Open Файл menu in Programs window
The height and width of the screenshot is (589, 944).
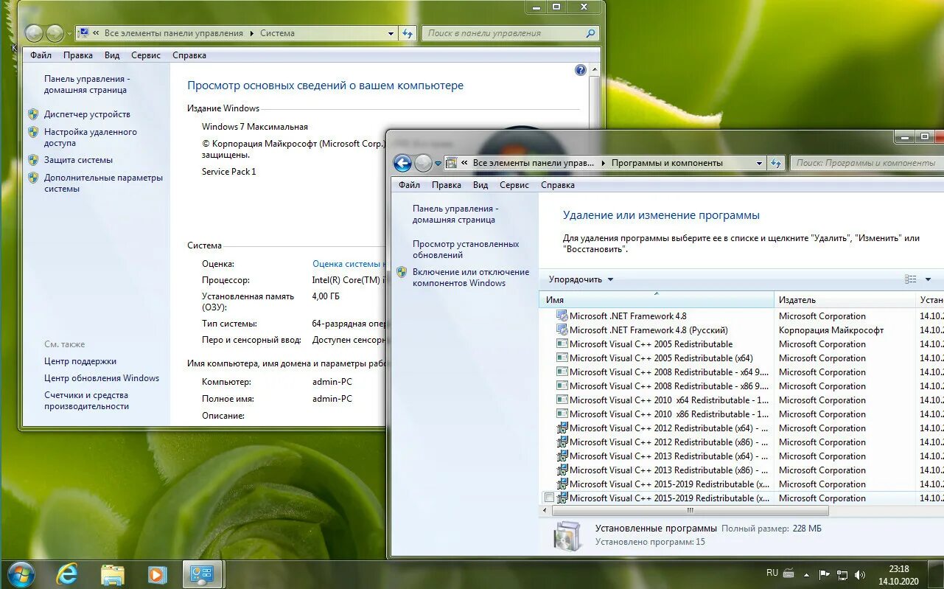tap(409, 185)
